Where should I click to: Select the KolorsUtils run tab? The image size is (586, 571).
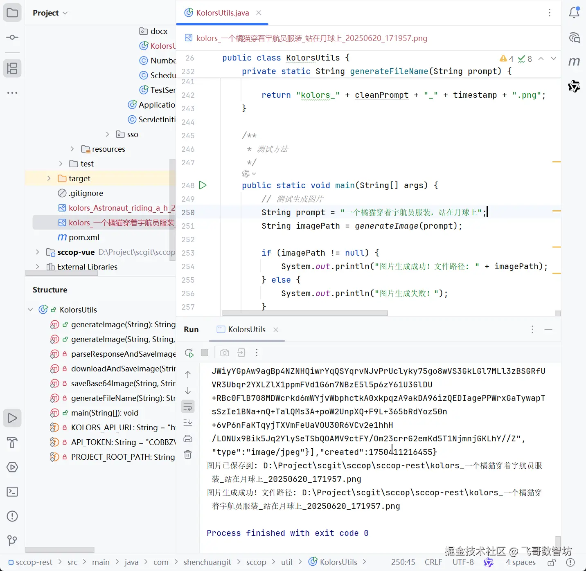[x=247, y=330]
